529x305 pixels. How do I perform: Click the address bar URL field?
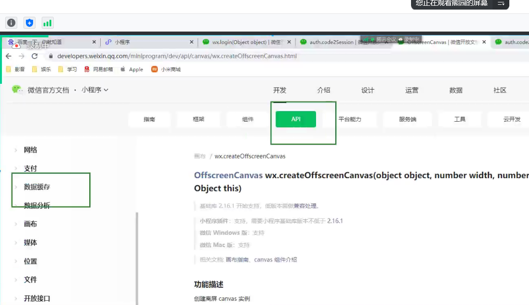tap(177, 56)
